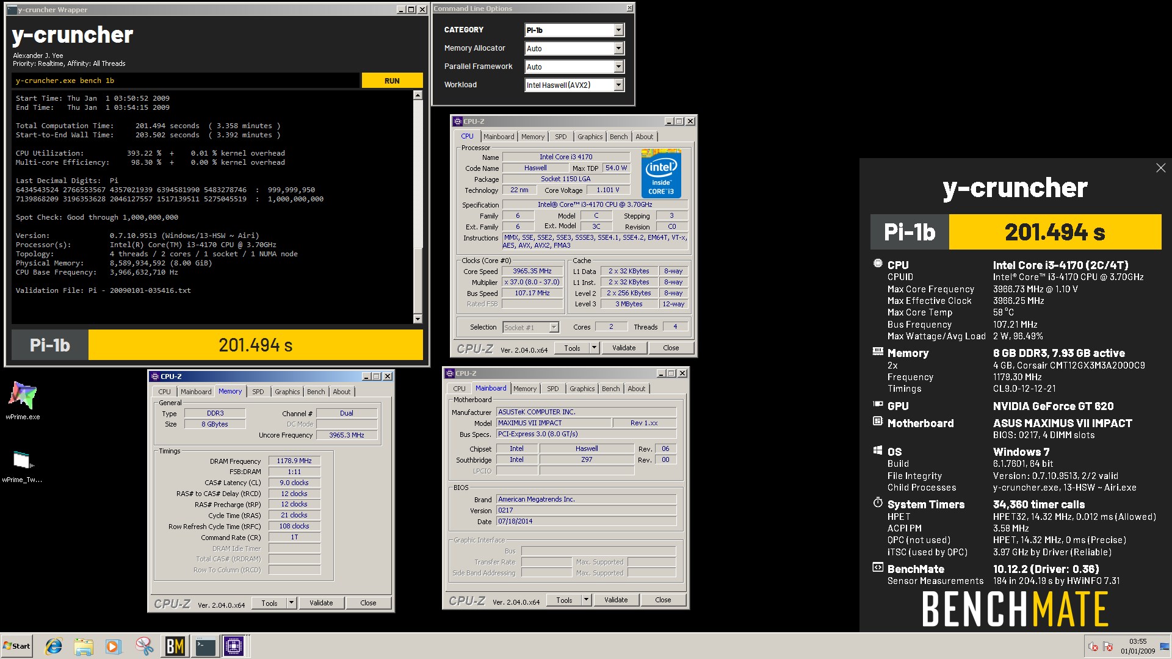The image size is (1172, 659).
Task: Click the taskbar clock showing 03:55
Action: pos(1138,646)
